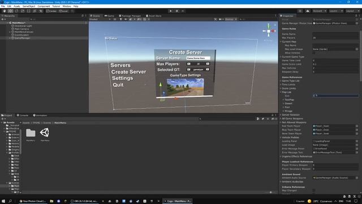Toggle scene audio icon
The width and height of the screenshot is (362, 204).
click(126, 19)
